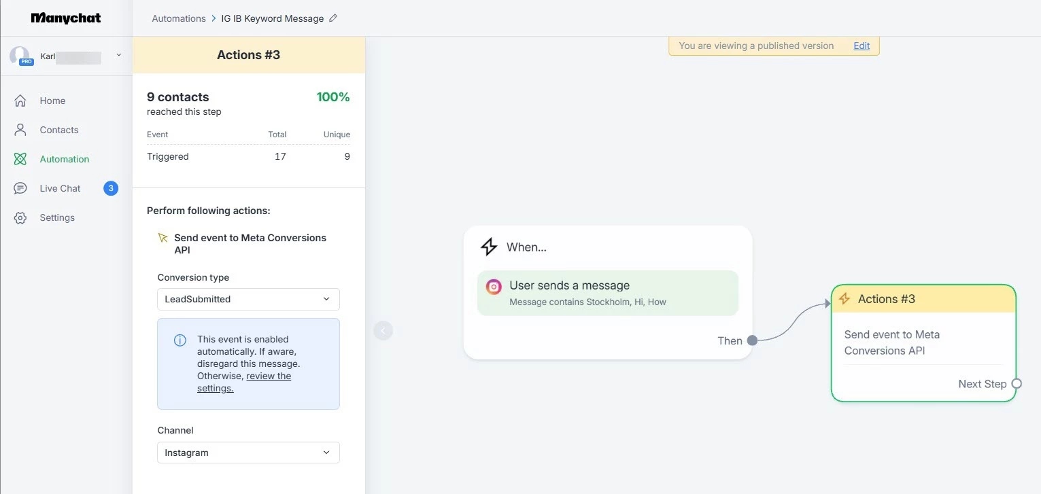The width and height of the screenshot is (1041, 494).
Task: Click the Next Step connector circle
Action: [x=1017, y=384]
